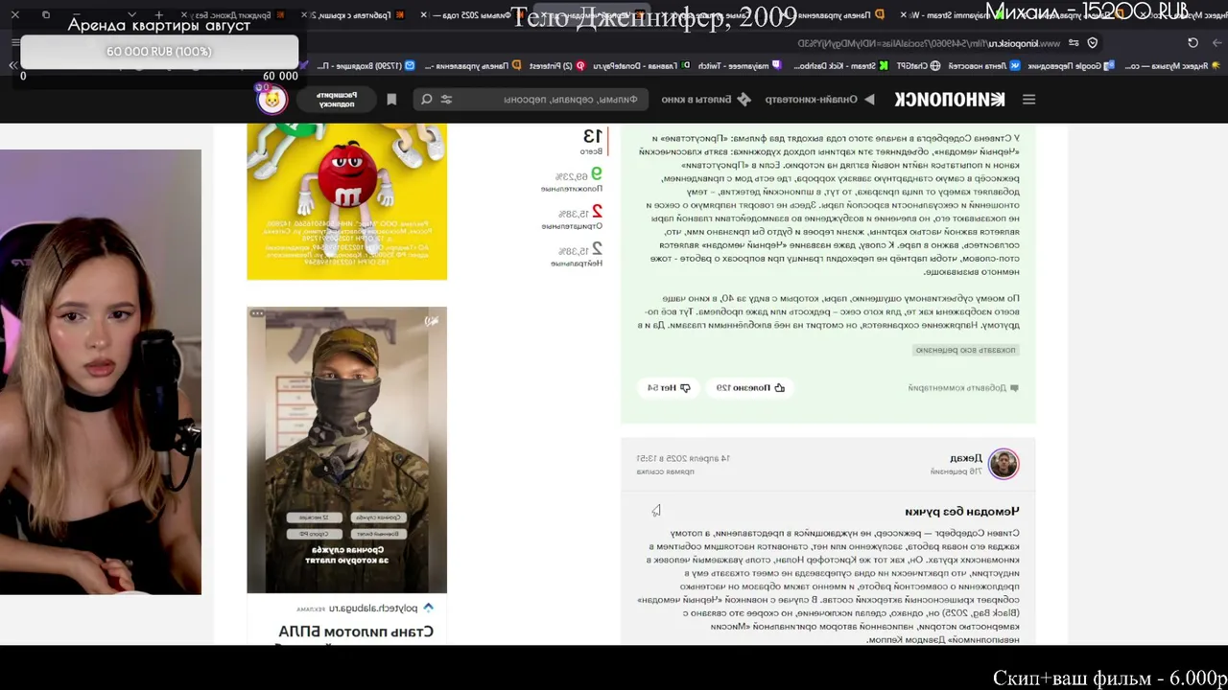Open the bookmarks icon in the header
Screen dimensions: 1228x690
coord(391,100)
